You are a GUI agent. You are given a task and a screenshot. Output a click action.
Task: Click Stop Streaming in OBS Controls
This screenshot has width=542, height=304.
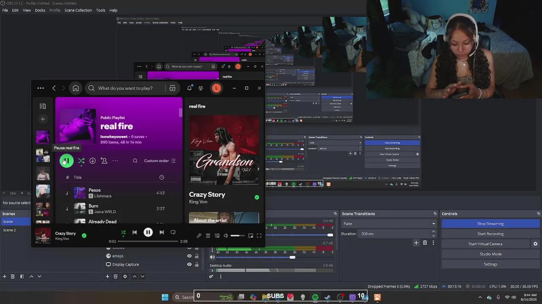pos(490,224)
